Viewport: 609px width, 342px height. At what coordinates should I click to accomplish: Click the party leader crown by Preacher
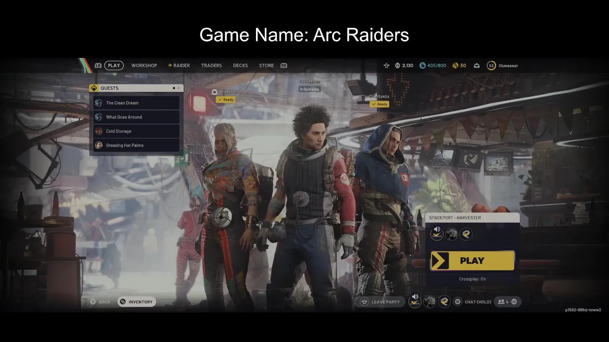215,92
